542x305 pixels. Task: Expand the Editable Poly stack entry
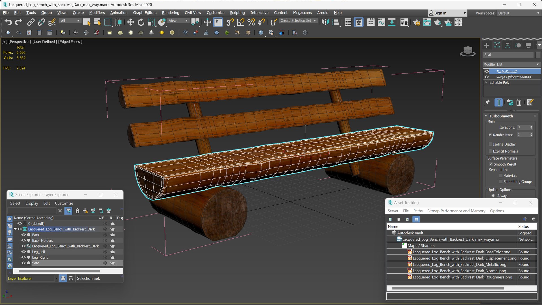click(486, 82)
